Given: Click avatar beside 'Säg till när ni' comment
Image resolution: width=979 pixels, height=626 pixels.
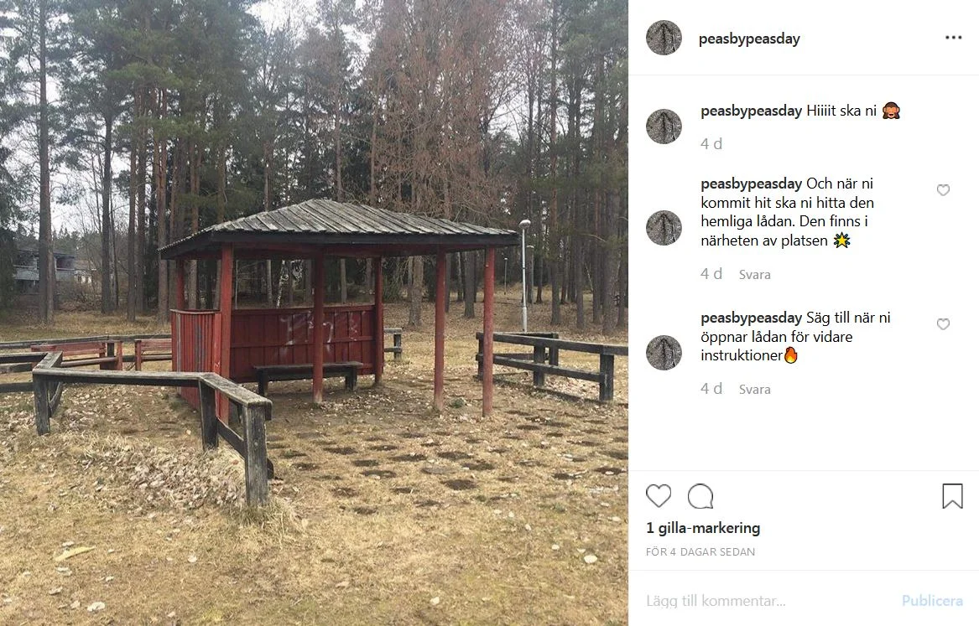Looking at the screenshot, I should [x=664, y=352].
